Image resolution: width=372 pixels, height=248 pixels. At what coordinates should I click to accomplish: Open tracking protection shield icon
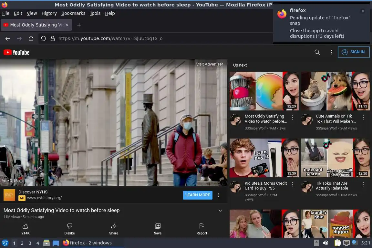(43, 38)
